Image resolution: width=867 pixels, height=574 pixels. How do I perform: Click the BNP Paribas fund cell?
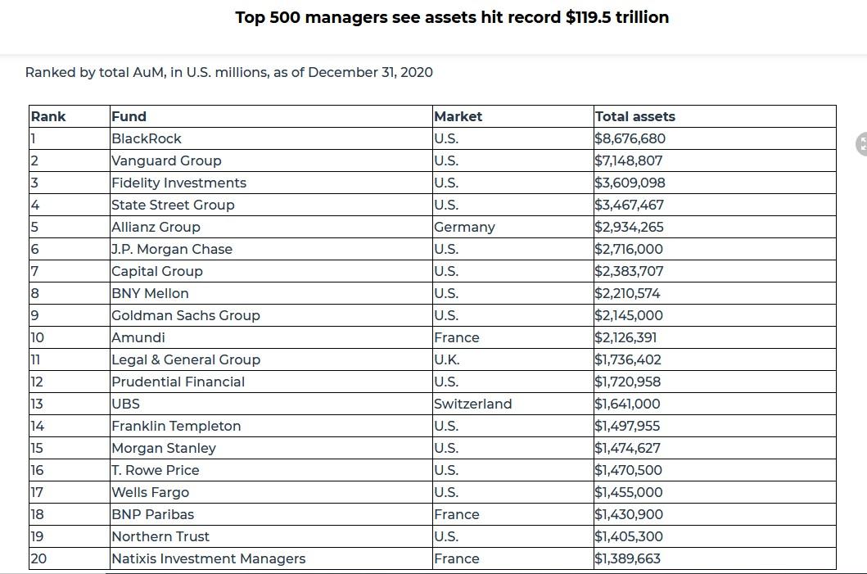coord(153,514)
